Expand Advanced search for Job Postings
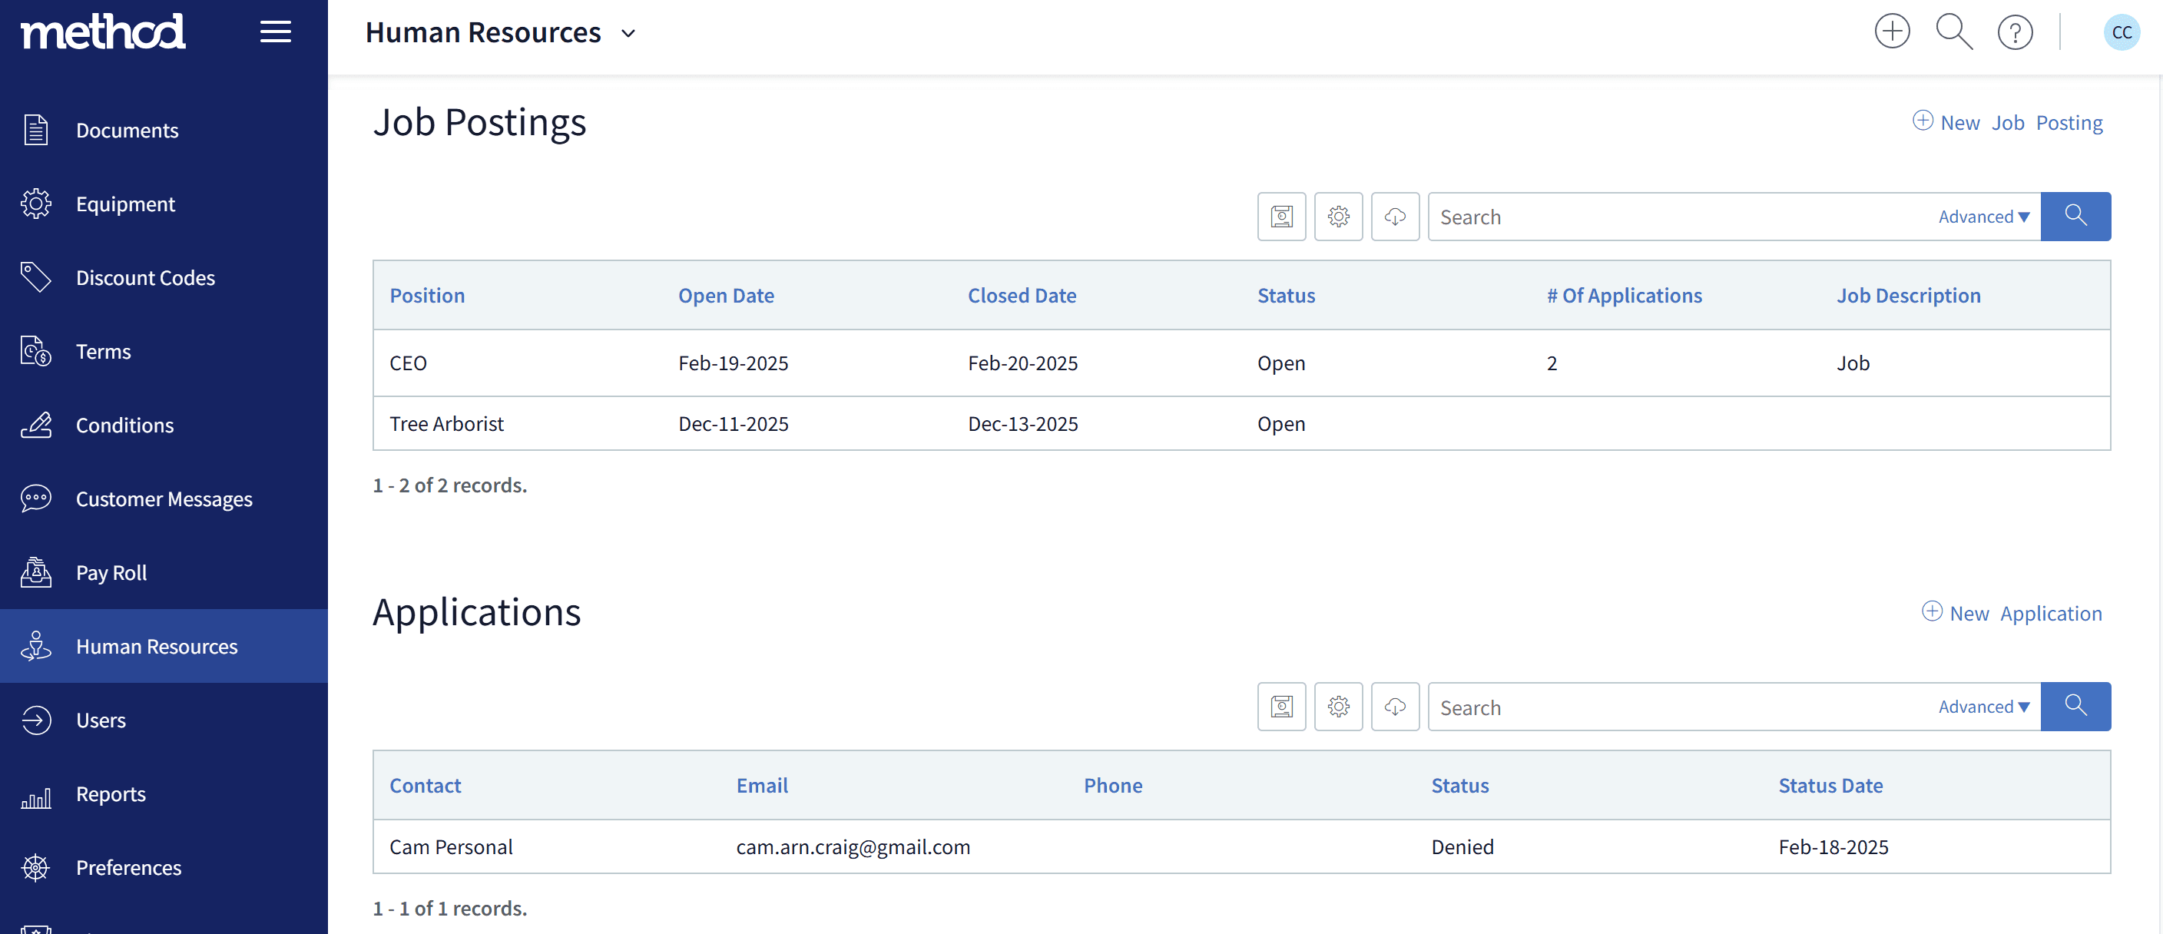 (1983, 217)
